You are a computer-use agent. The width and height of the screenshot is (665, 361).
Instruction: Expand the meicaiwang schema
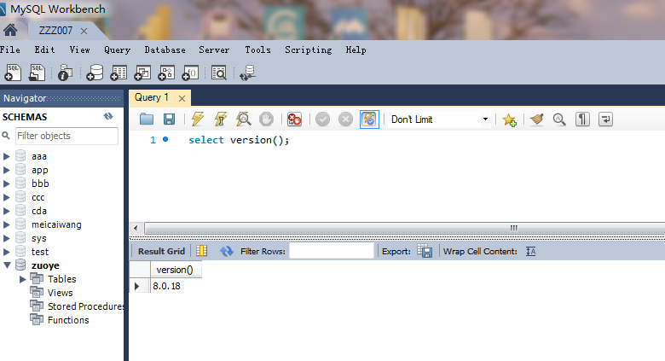click(6, 224)
